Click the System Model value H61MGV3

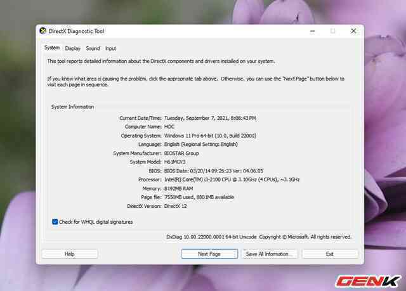175,162
